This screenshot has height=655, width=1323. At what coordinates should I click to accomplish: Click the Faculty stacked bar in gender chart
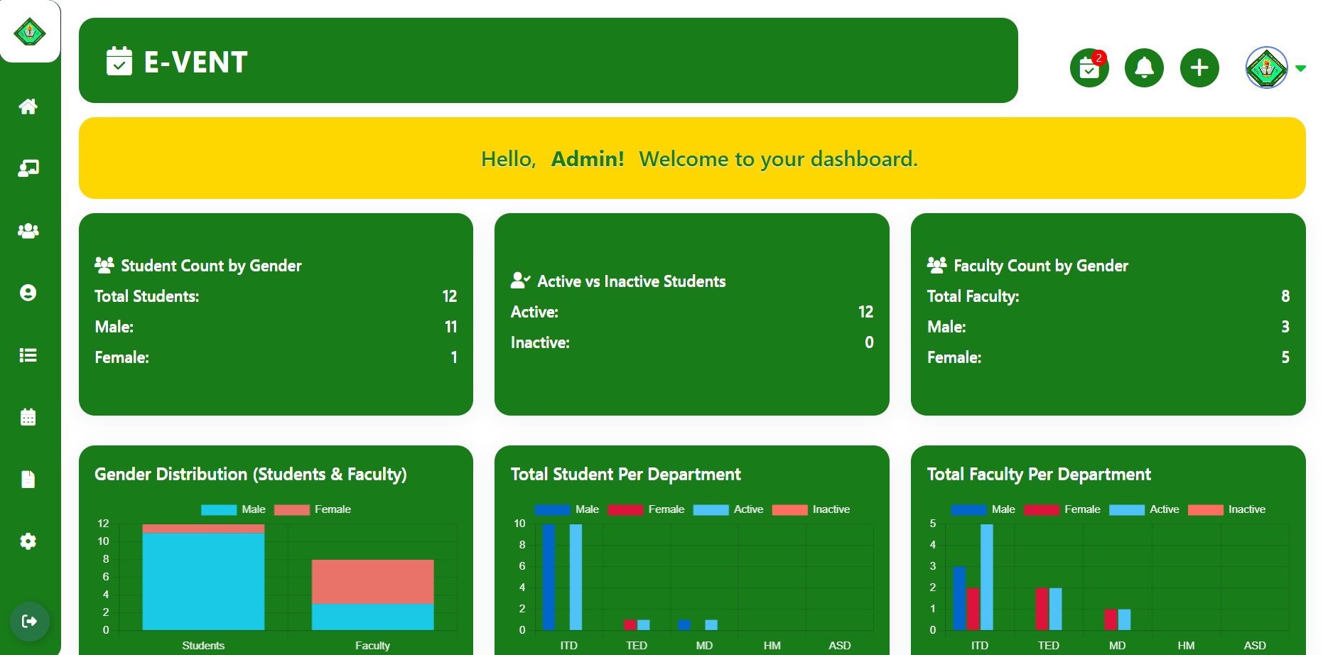click(x=372, y=595)
